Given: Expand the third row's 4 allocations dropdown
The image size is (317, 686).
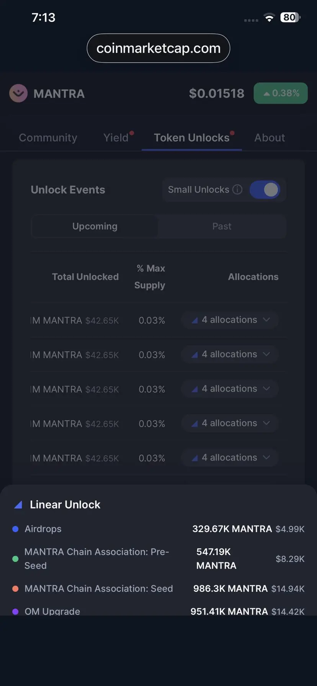Looking at the screenshot, I should tap(230, 389).
